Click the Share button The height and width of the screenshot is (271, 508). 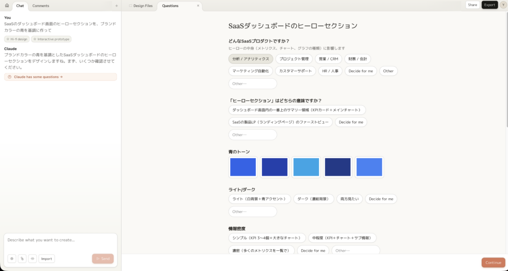click(x=472, y=5)
